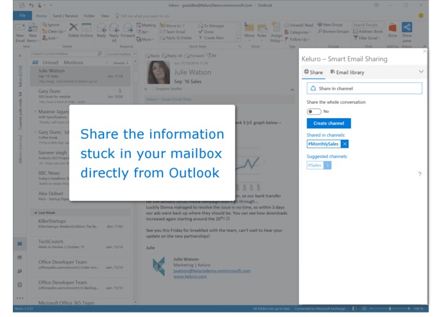446x317 pixels.
Task: Click the New Group icon
Action: point(330,25)
